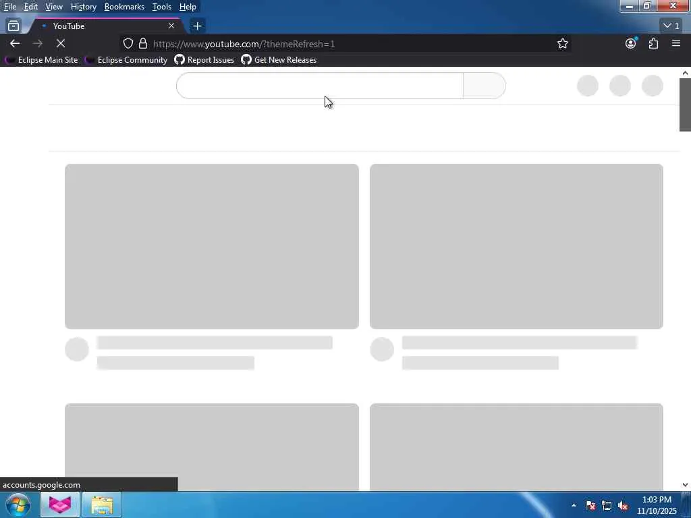Go back to the previous page
The width and height of the screenshot is (691, 518).
point(15,44)
